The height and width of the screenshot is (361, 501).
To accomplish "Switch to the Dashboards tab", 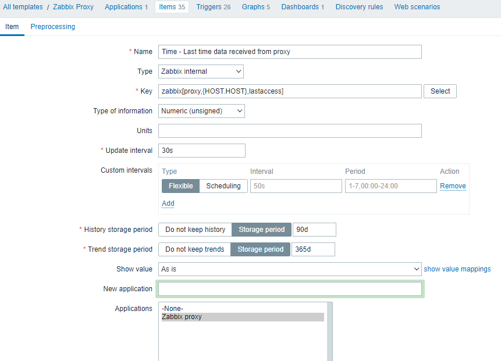I will pyautogui.click(x=303, y=7).
